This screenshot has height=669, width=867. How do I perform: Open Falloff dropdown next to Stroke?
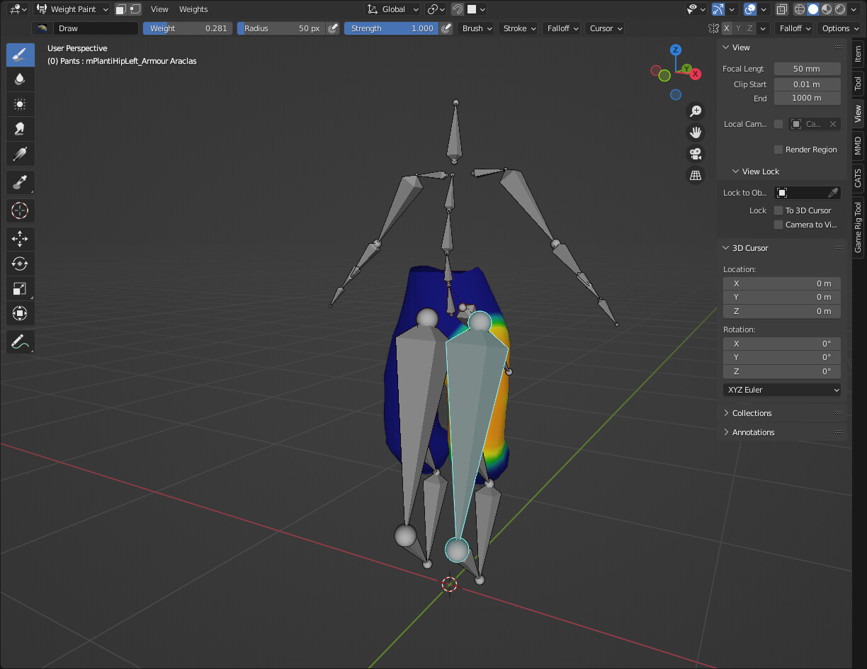562,28
